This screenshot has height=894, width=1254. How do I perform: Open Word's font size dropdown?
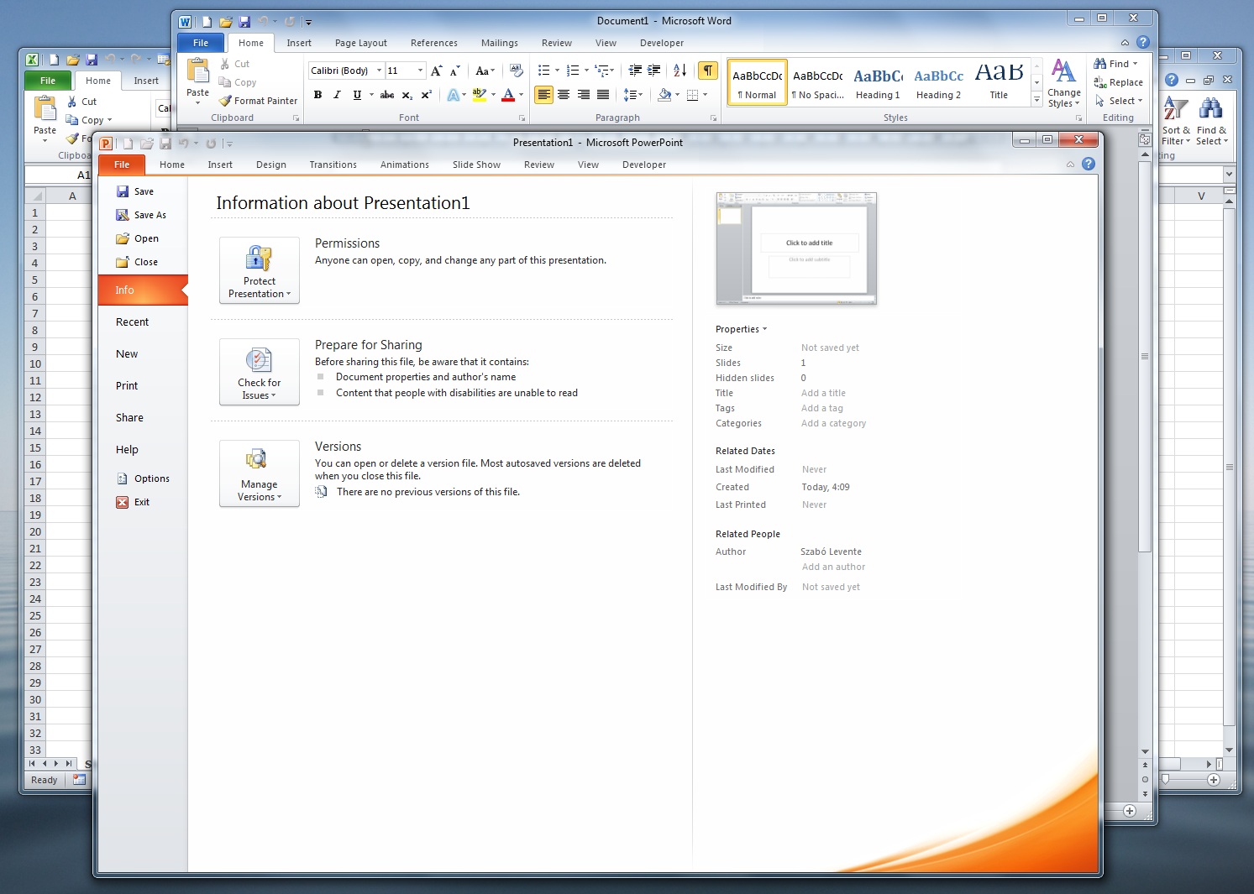(420, 71)
